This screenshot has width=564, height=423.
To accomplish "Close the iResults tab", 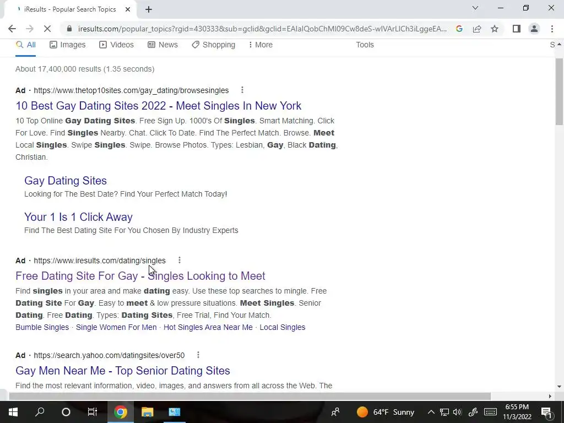I will click(x=128, y=9).
